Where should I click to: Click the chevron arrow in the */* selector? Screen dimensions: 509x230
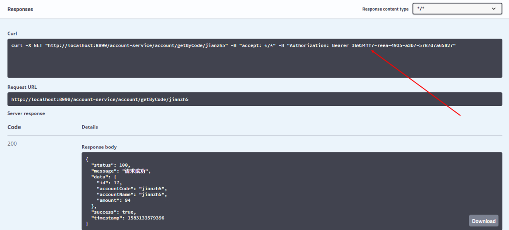(x=494, y=9)
